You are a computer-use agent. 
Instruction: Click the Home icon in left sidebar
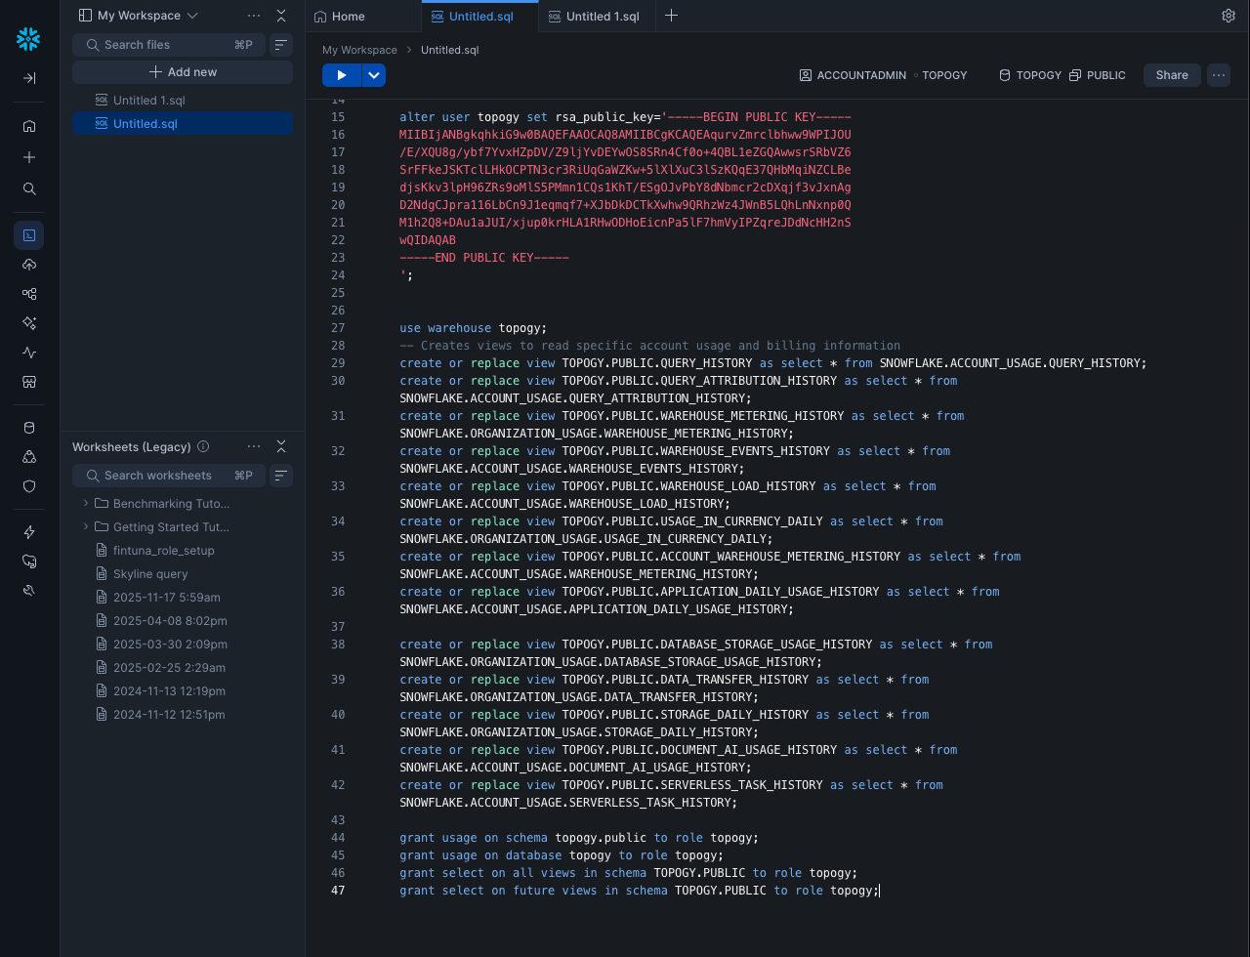pos(29,126)
